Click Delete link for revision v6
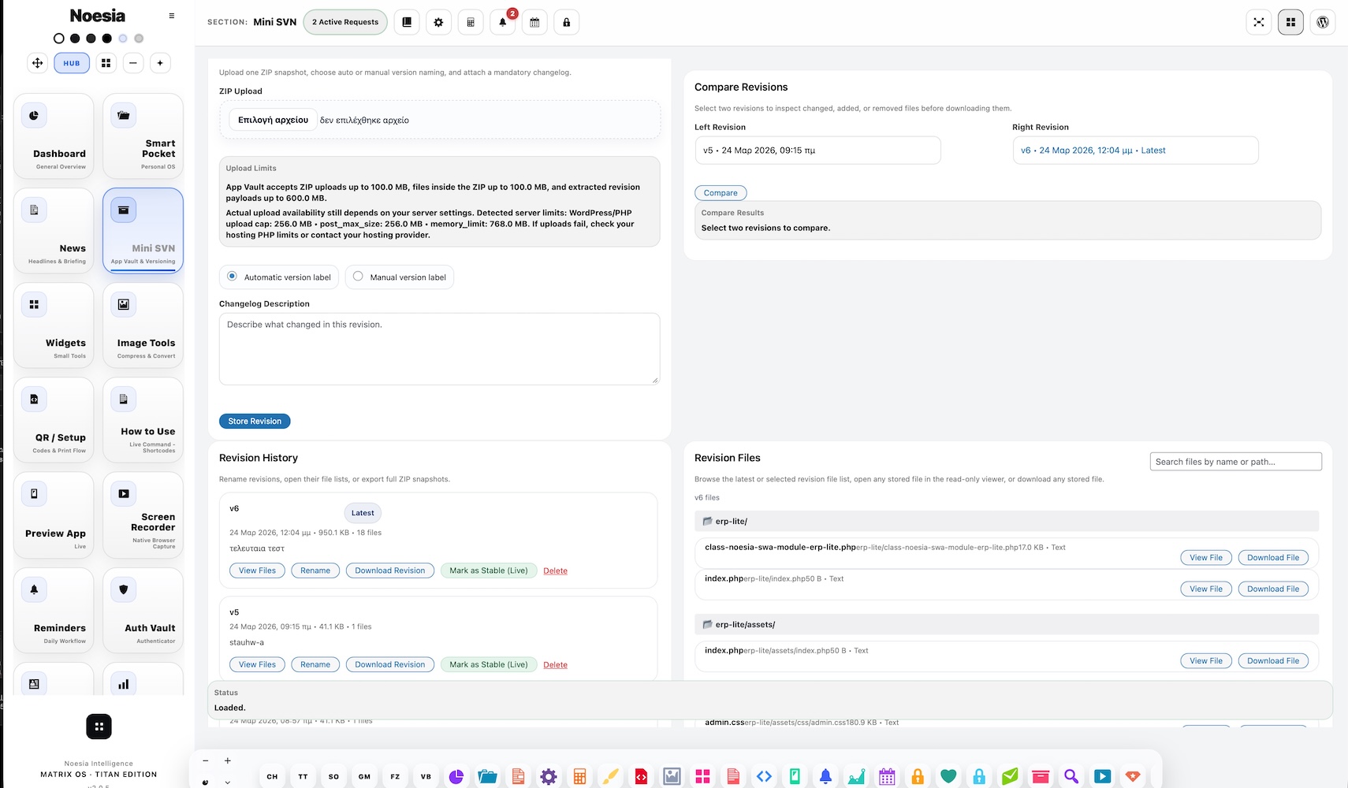The width and height of the screenshot is (1348, 788). (555, 571)
